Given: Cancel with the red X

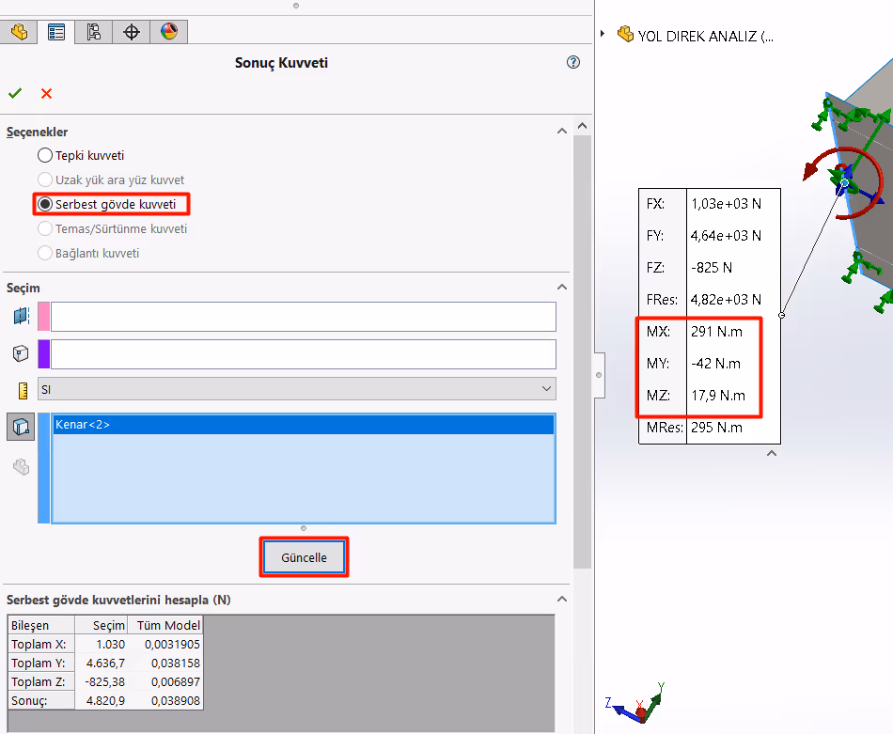Looking at the screenshot, I should point(47,93).
